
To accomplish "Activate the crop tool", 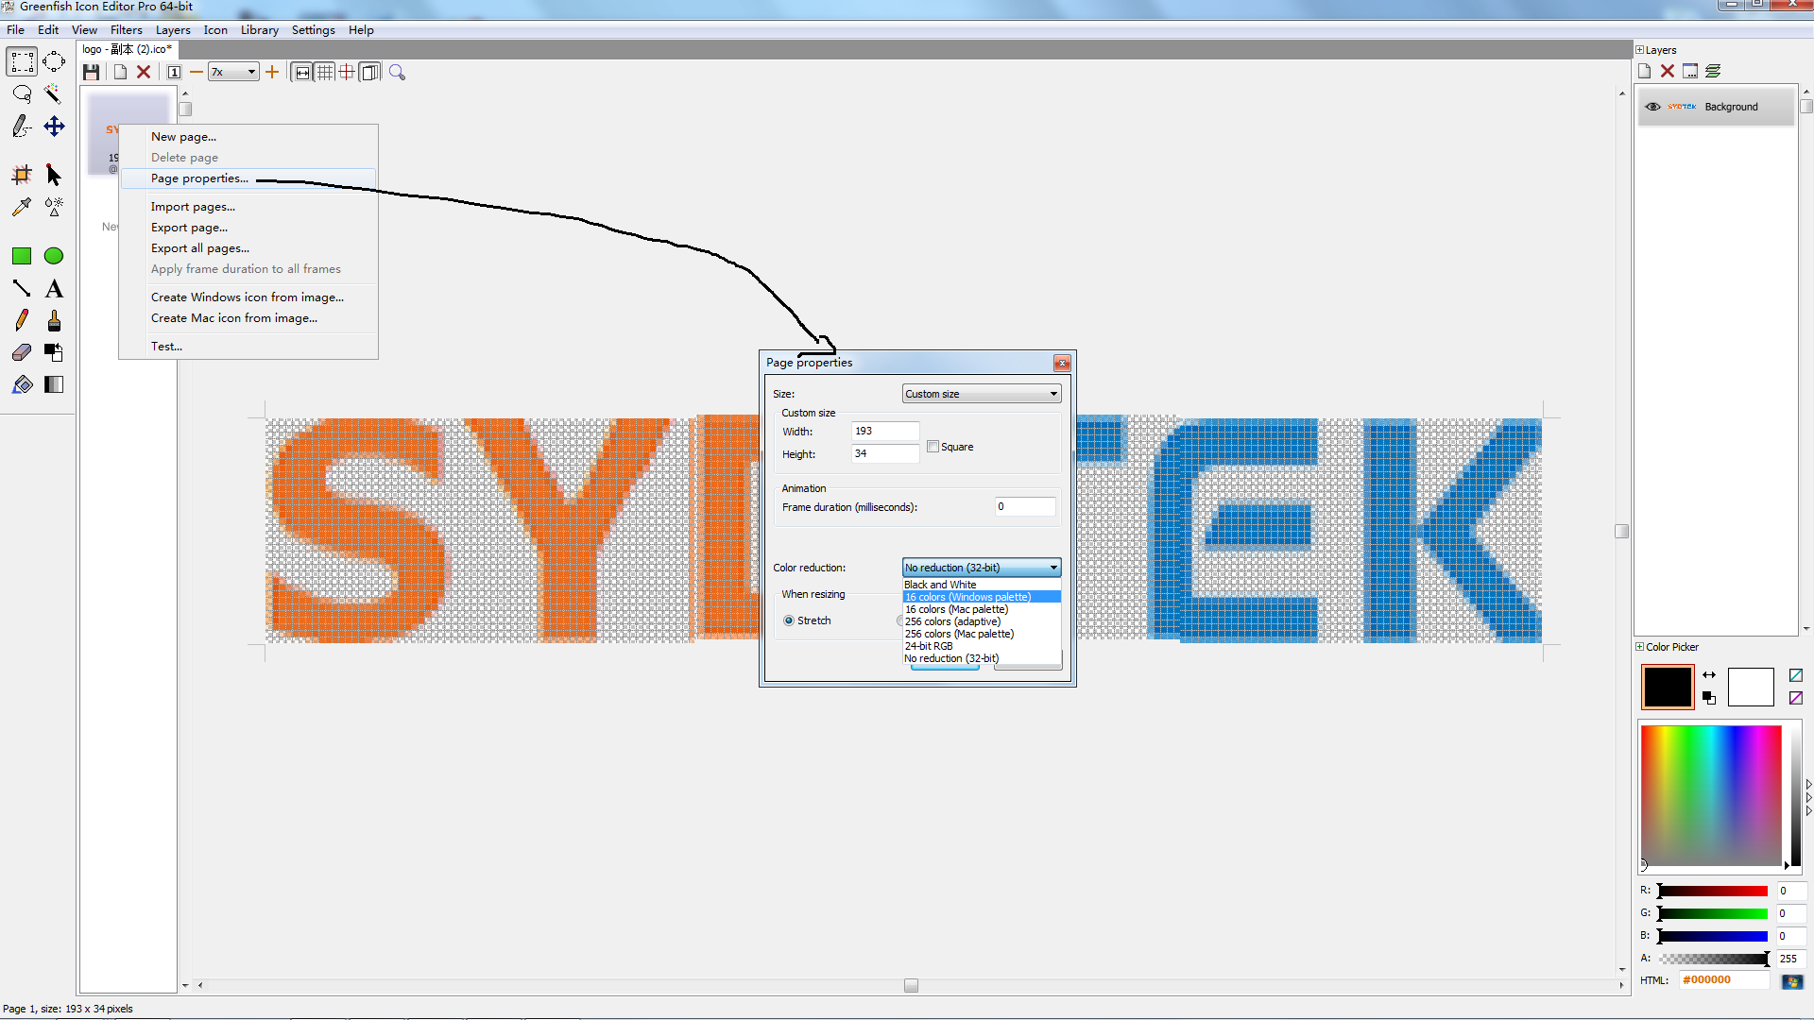I will pyautogui.click(x=22, y=175).
